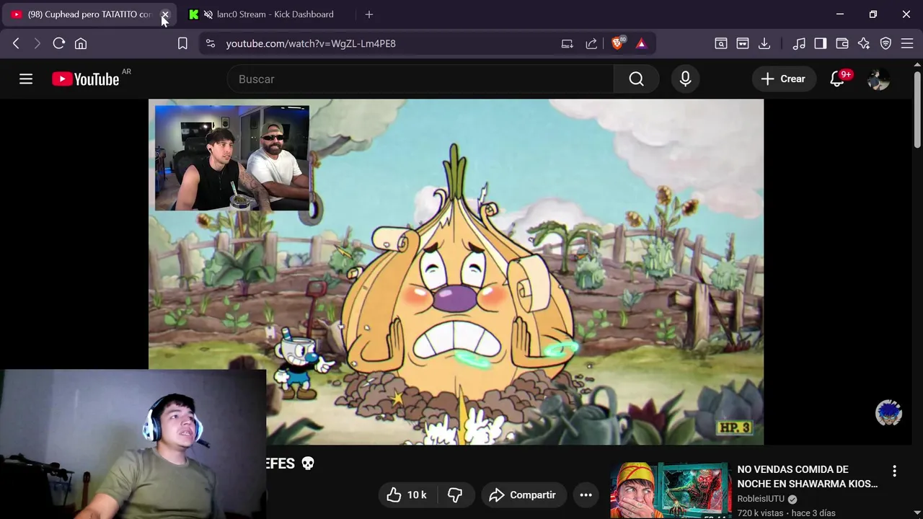Open a new browser tab
The height and width of the screenshot is (519, 923).
click(x=369, y=14)
